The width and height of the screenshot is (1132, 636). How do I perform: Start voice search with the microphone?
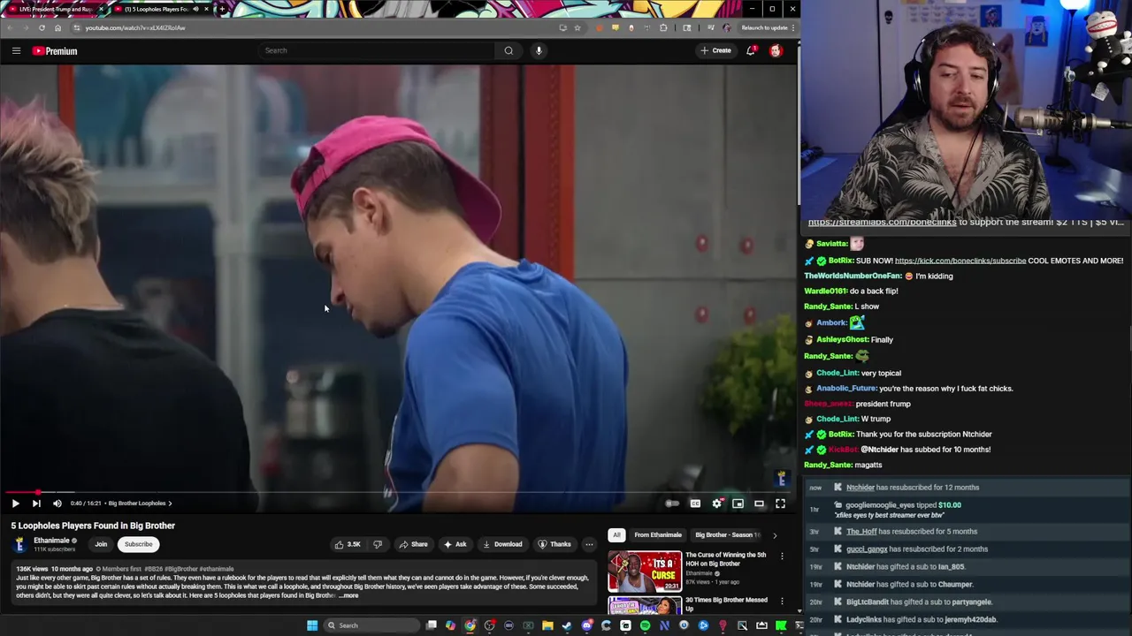(539, 50)
